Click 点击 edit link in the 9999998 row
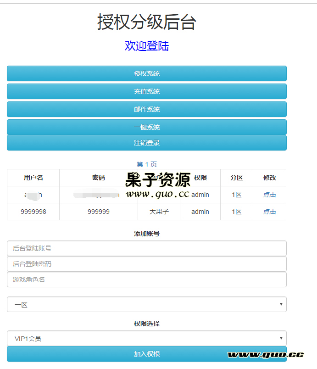The width and height of the screenshot is (317, 369). [270, 212]
